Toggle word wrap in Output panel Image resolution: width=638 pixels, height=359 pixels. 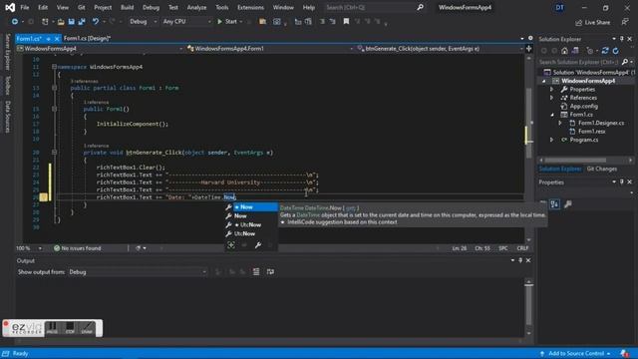coord(270,271)
